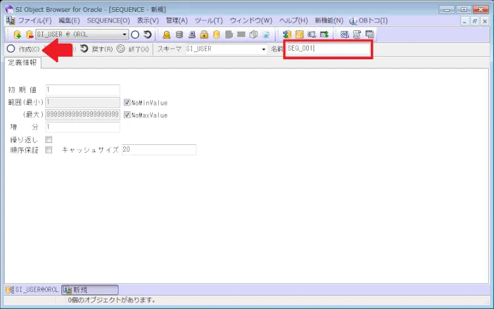Viewport: 494px width, 309px height.
Task: Minimize the inner SEQUENCE child window
Action: pyautogui.click(x=465, y=21)
